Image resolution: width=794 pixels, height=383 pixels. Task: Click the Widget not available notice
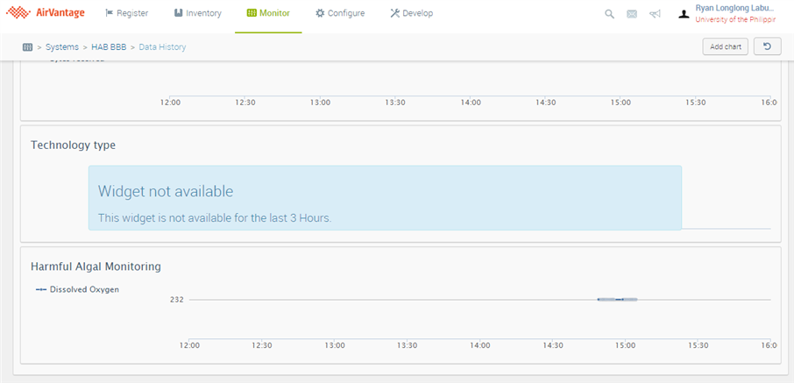tap(385, 198)
